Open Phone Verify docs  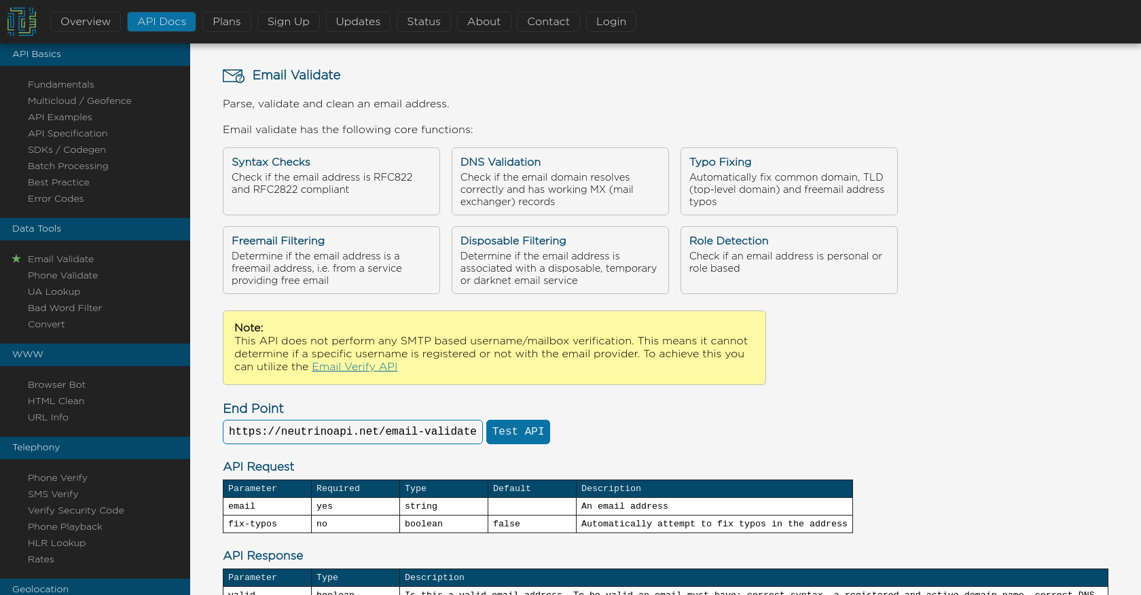point(58,477)
